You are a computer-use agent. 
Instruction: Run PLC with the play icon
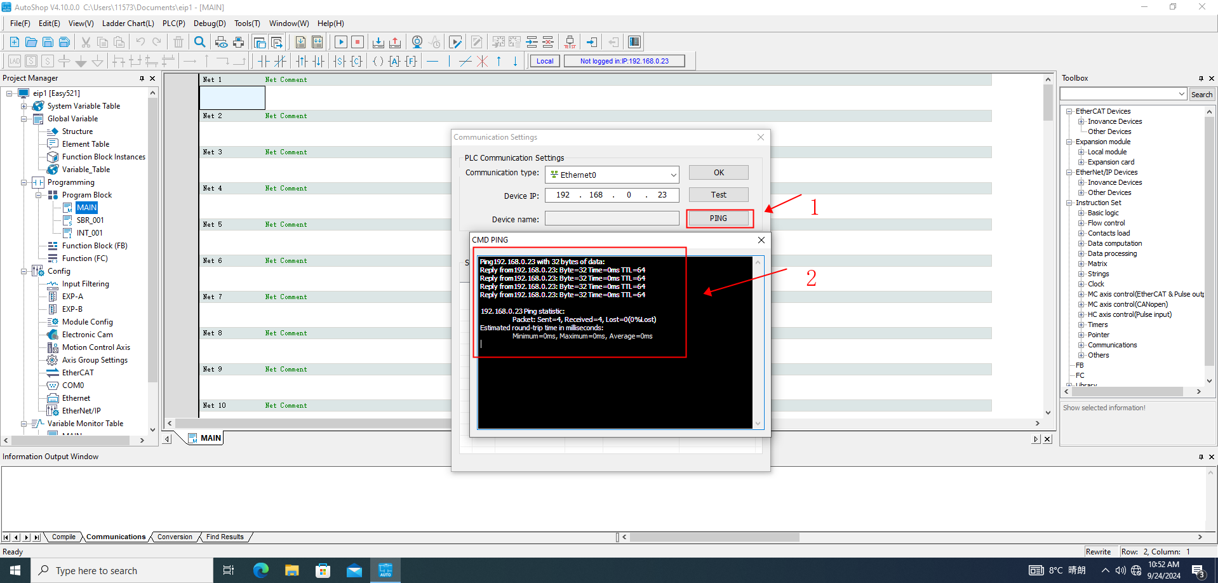[x=341, y=42]
